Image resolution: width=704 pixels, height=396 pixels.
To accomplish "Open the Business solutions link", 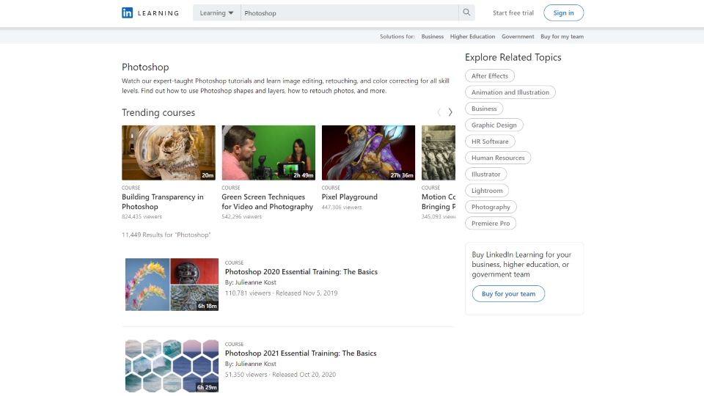I will pyautogui.click(x=433, y=37).
